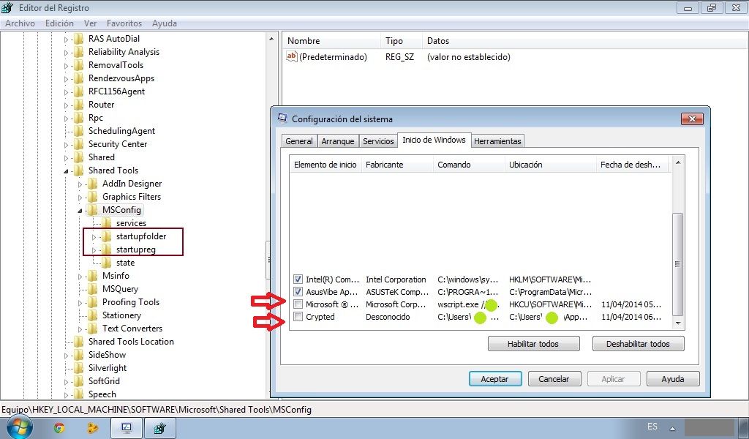Click the Router folder icon
Viewport: 749px width, 439px height.
click(79, 105)
